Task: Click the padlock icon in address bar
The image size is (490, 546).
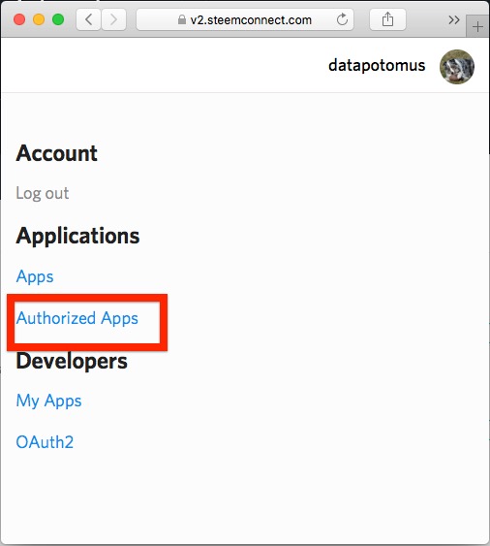Action: [x=181, y=19]
